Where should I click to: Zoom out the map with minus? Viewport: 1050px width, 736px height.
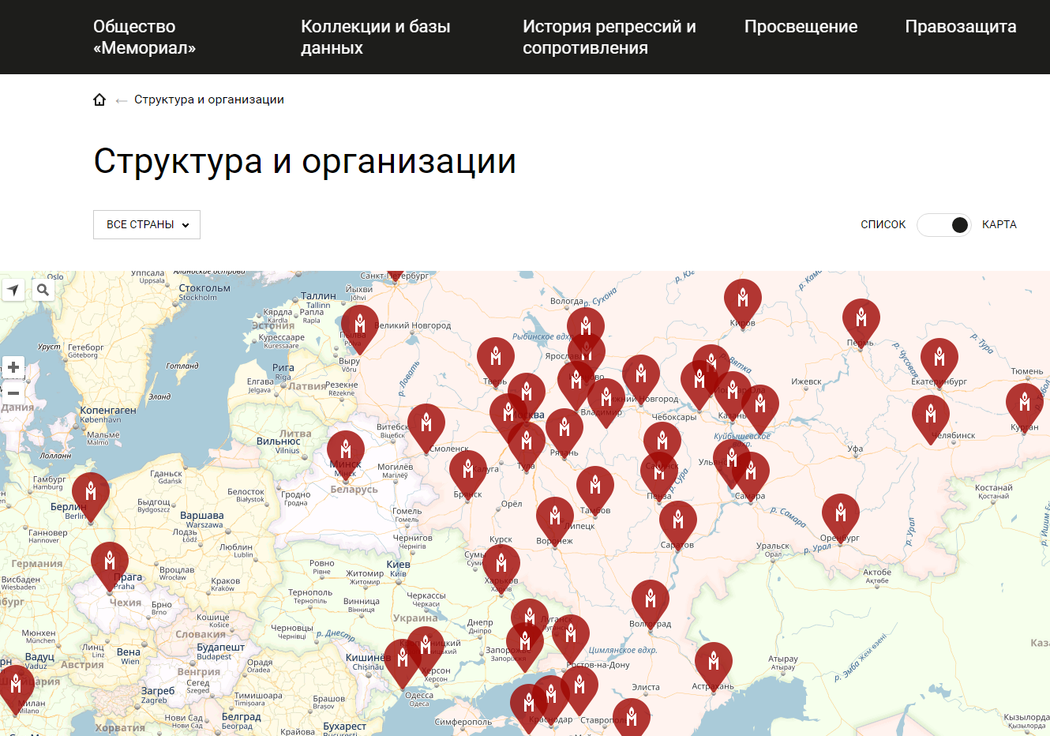[13, 392]
